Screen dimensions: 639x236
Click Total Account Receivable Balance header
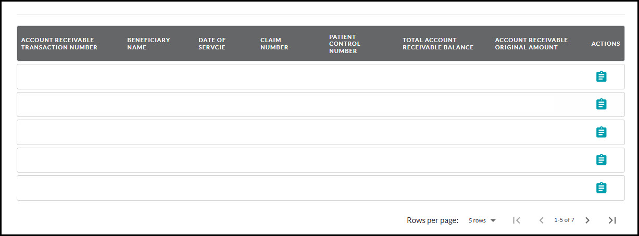(437, 44)
